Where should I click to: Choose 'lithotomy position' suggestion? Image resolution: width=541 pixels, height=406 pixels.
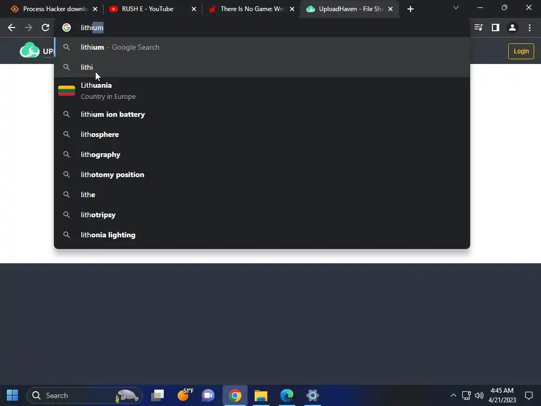click(262, 174)
